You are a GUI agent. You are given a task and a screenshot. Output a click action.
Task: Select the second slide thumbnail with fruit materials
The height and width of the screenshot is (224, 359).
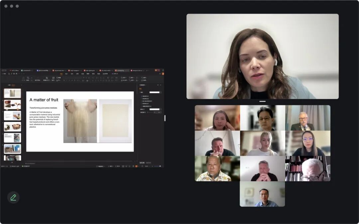coord(12,105)
